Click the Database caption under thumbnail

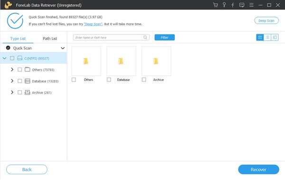click(123, 80)
